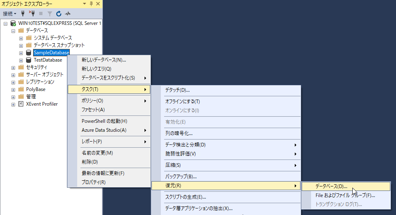Expand the 管理 folder
396x215 pixels.
pos(13,97)
